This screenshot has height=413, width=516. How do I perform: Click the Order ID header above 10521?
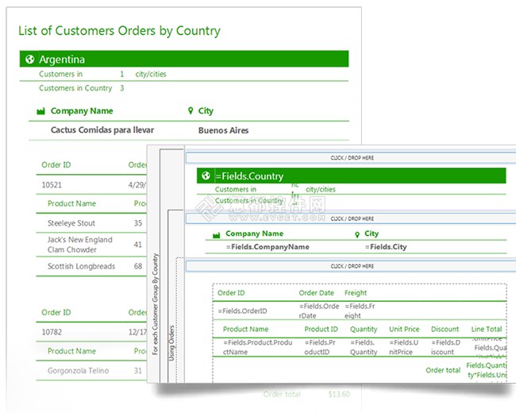click(x=56, y=165)
